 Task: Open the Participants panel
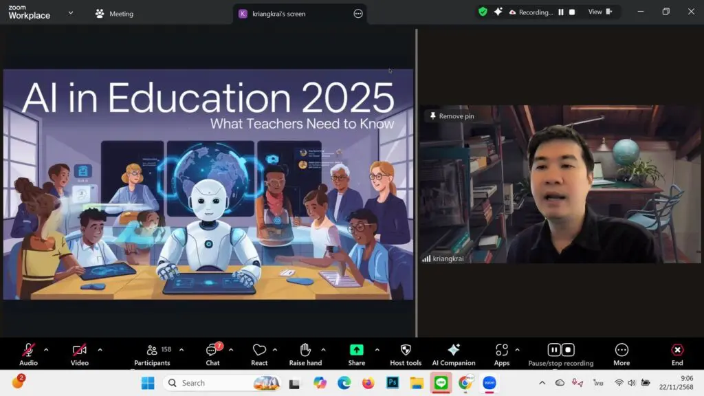pyautogui.click(x=153, y=351)
